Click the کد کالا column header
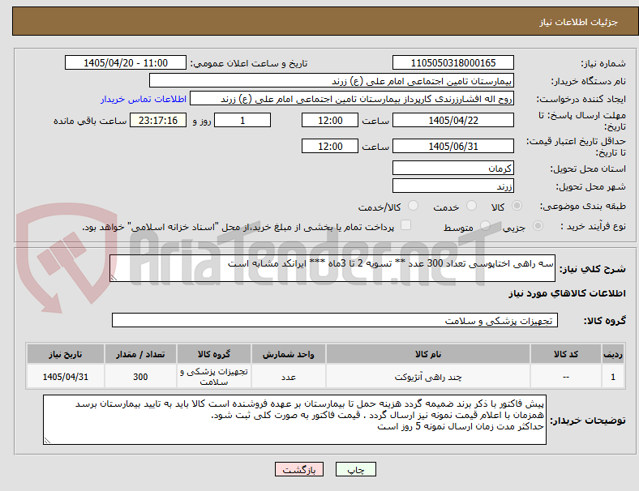 tap(566, 354)
